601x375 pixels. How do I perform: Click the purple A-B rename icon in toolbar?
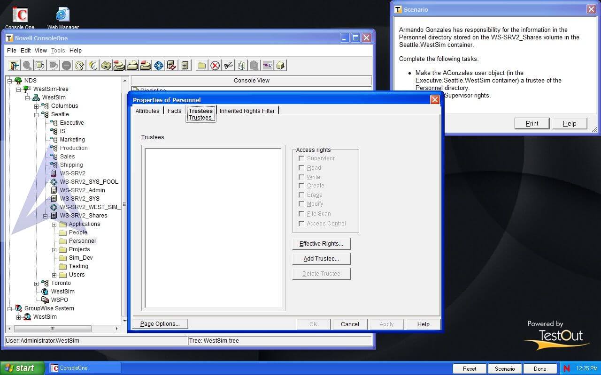[268, 66]
